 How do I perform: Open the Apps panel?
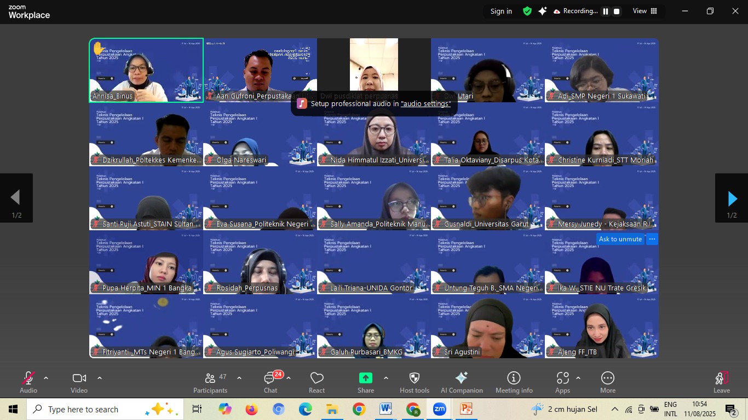point(562,382)
